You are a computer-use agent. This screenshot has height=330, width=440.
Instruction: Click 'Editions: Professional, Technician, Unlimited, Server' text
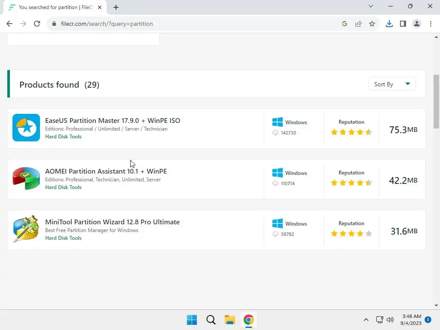[x=103, y=180]
